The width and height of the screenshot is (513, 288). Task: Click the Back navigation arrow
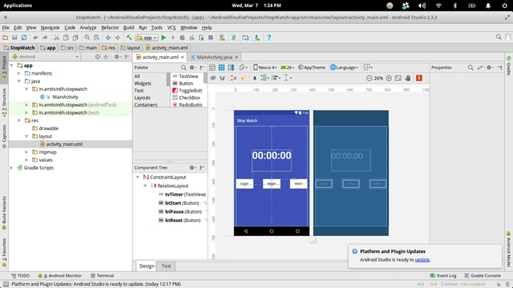(108, 38)
